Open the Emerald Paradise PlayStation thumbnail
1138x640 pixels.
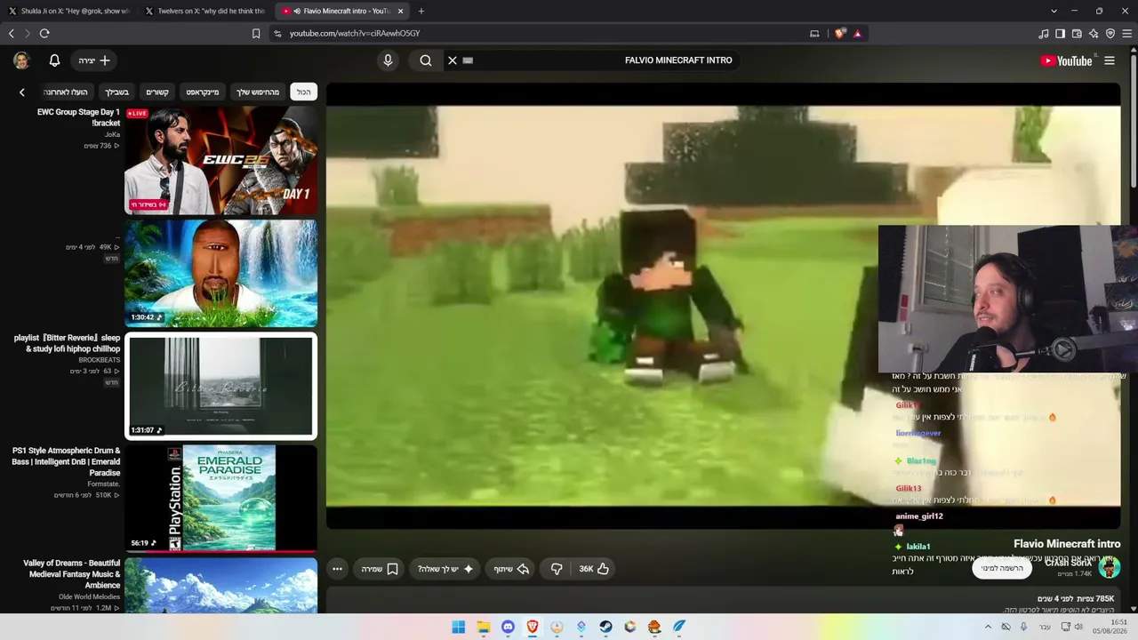point(220,499)
